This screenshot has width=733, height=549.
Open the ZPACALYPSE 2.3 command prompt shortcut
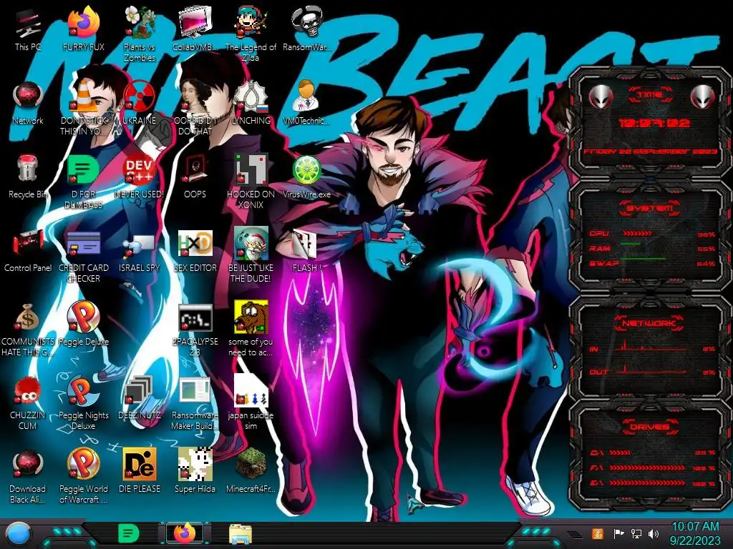tap(195, 329)
